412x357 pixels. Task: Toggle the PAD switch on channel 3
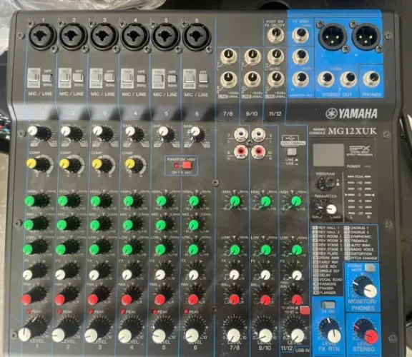click(96, 78)
